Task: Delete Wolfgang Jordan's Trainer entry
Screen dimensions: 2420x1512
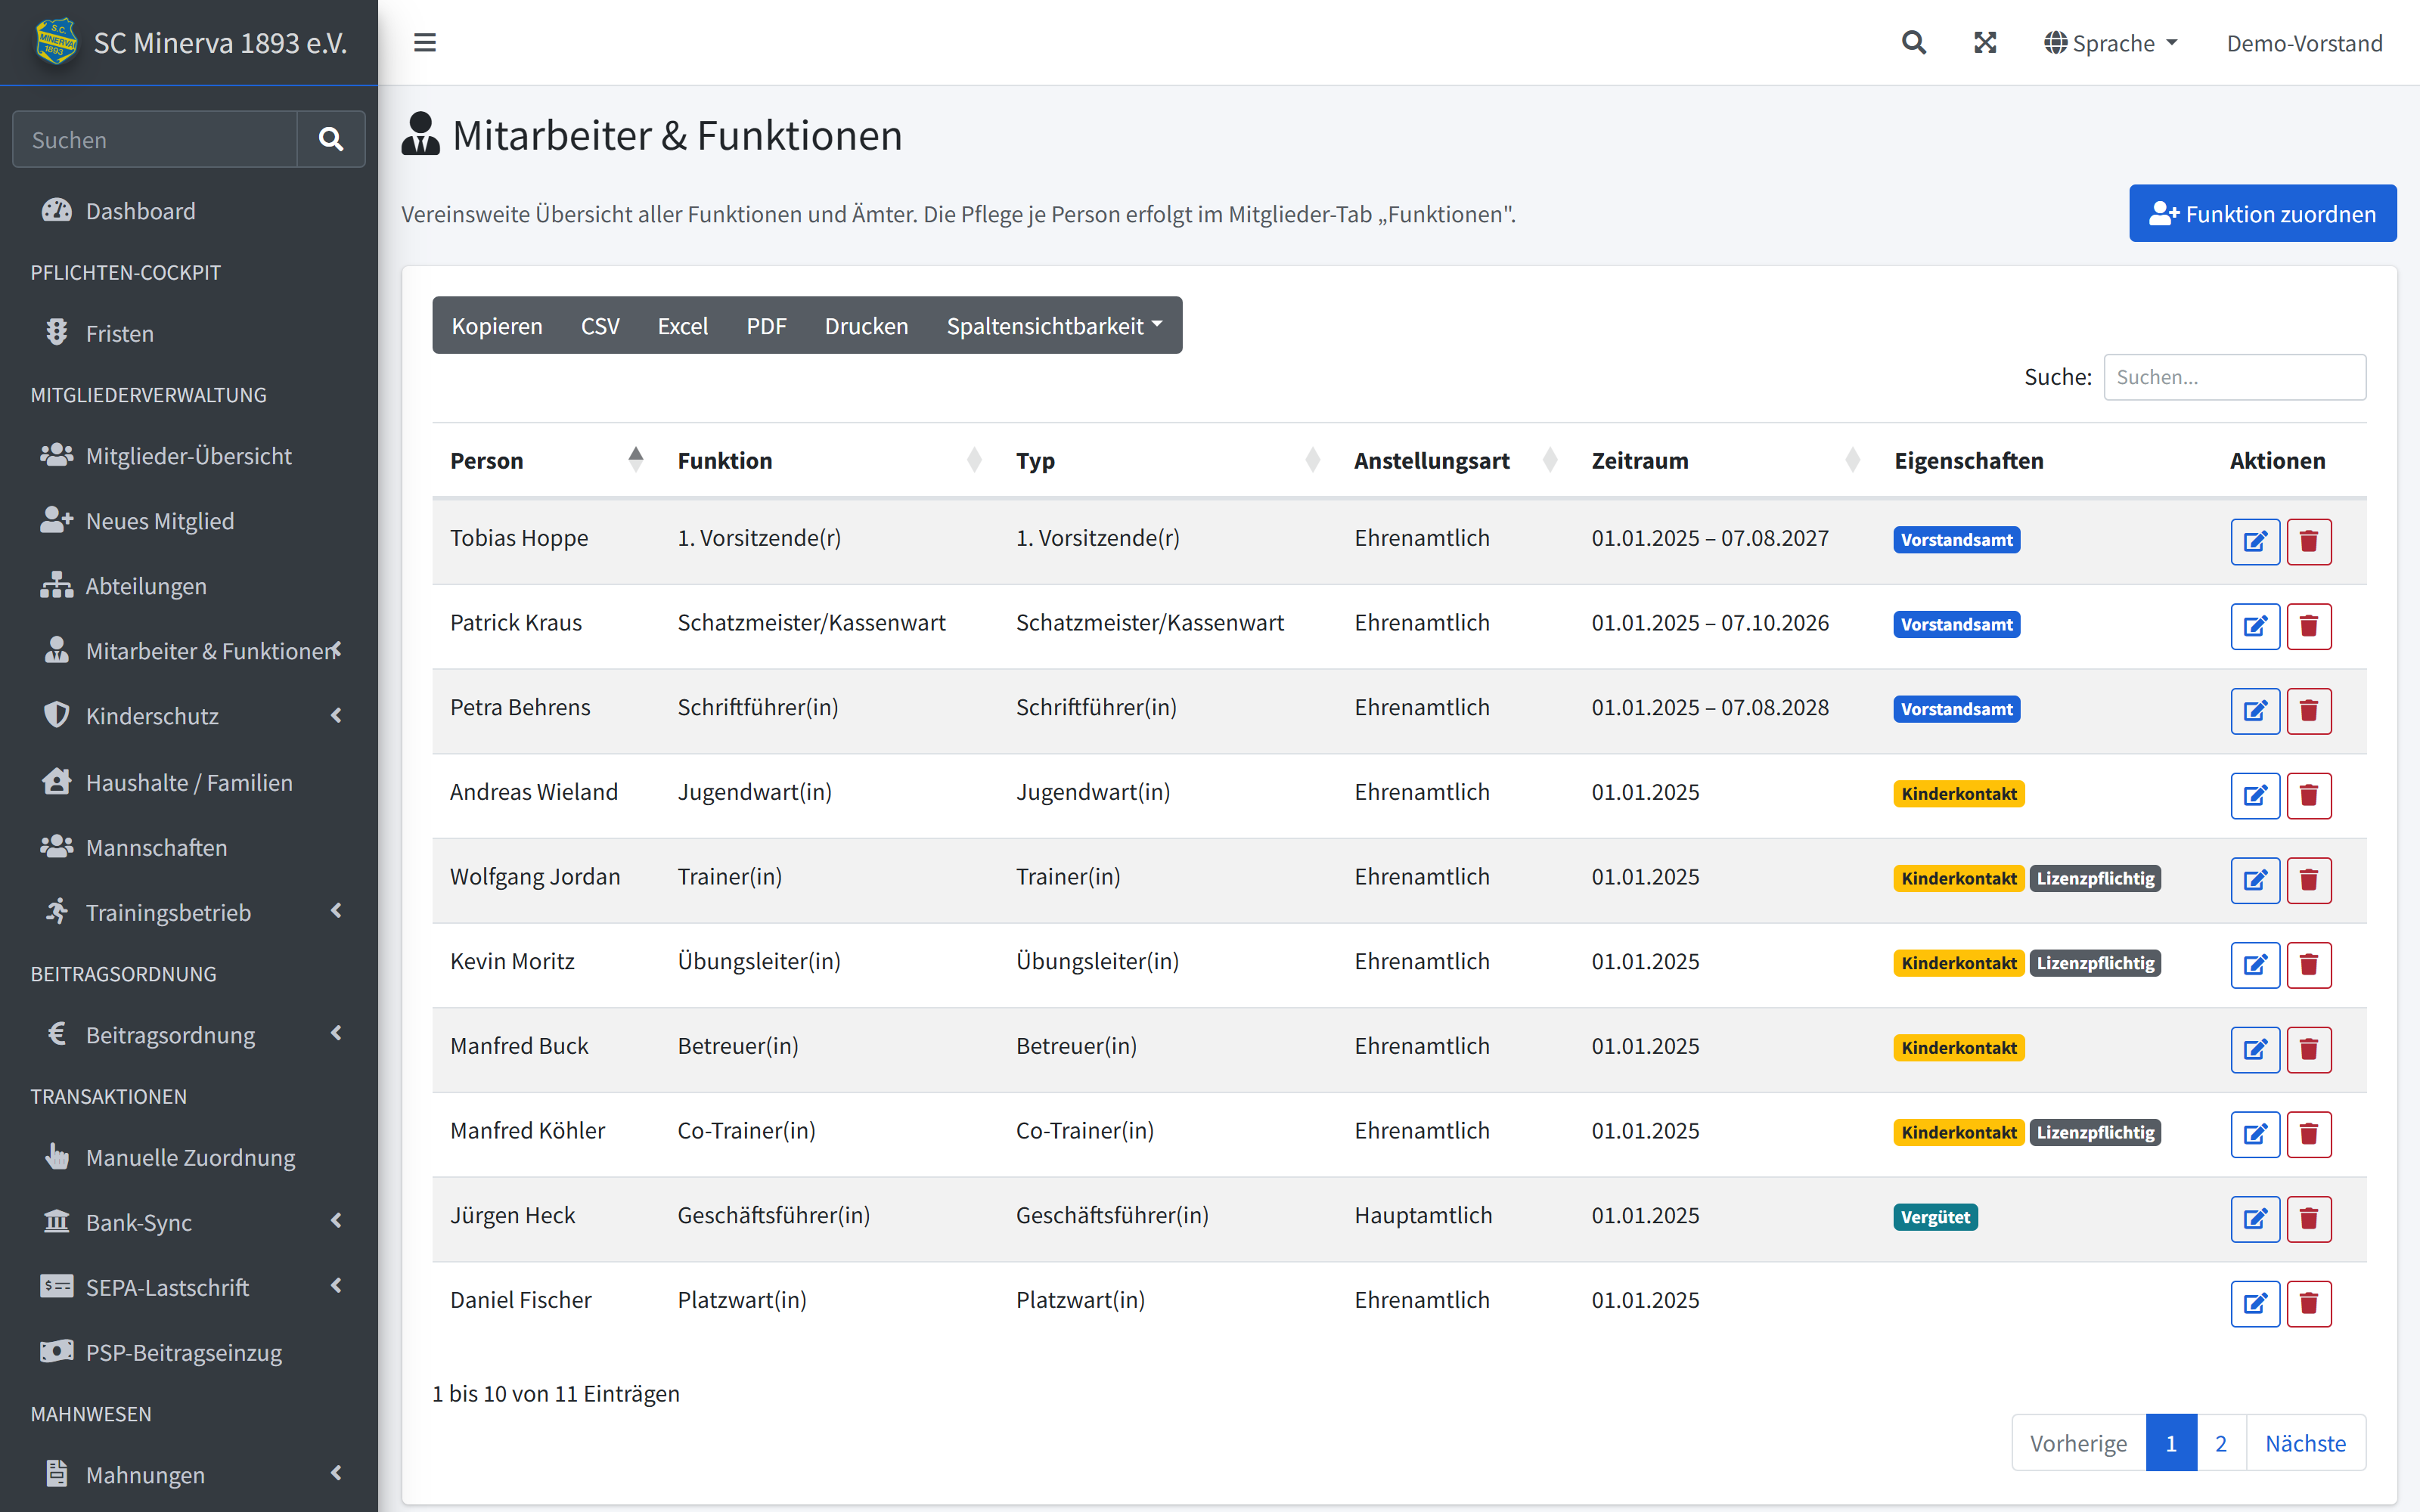Action: [x=2308, y=880]
